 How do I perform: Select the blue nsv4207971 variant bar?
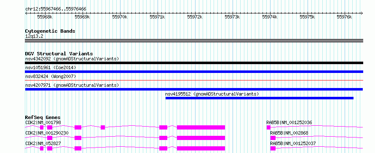pyautogui.click(x=194, y=89)
